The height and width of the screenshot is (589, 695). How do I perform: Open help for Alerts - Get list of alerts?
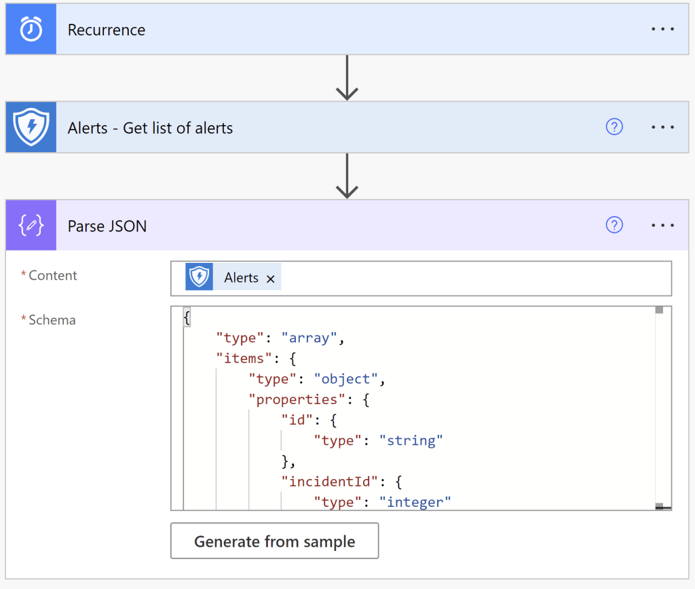tap(614, 127)
